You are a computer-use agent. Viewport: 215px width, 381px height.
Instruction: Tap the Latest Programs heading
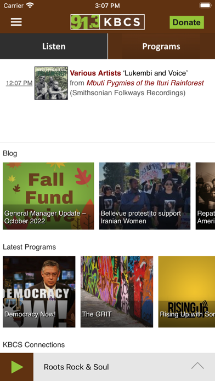[x=29, y=247]
